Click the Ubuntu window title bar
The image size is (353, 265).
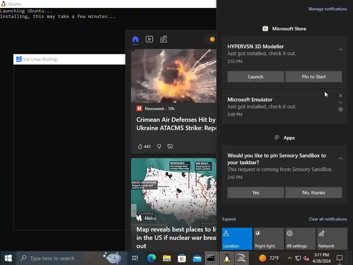108,4
